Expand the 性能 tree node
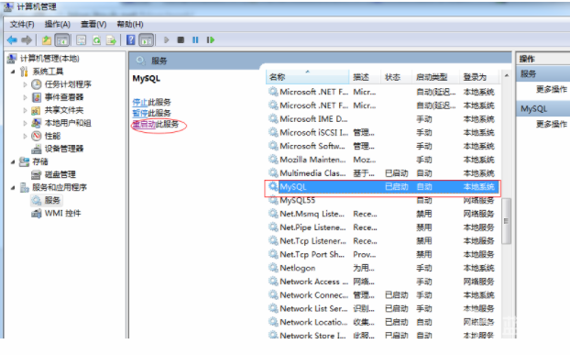The height and width of the screenshot is (355, 570). [25, 136]
